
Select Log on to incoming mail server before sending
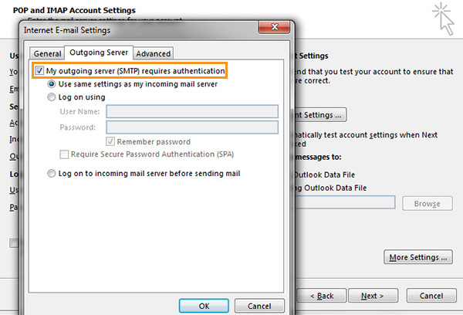coord(52,174)
